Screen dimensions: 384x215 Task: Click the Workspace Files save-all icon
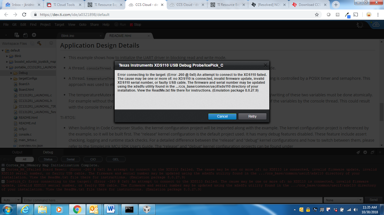point(32,43)
